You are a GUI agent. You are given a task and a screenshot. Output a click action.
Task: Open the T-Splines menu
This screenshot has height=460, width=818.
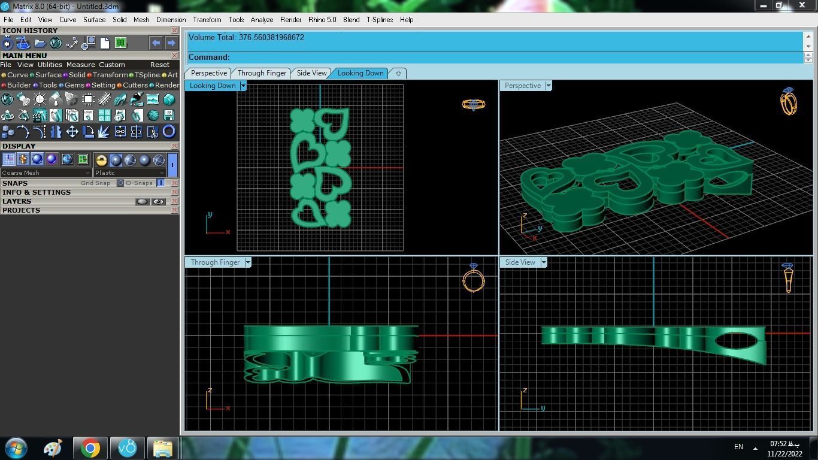(380, 20)
